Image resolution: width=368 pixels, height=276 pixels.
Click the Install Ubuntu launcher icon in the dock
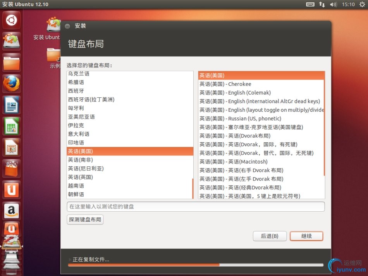[x=12, y=41]
